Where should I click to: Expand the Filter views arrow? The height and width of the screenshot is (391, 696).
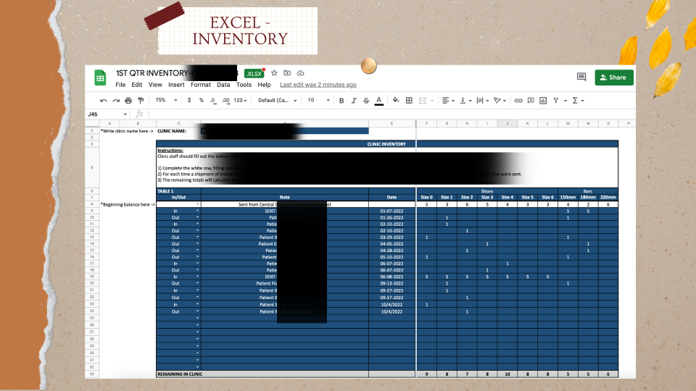565,101
